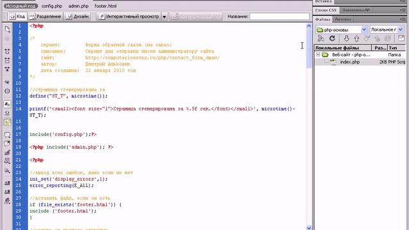Screen dimensions: 409x230
Task: Click the Outdent Code icon
Action: tap(7, 192)
